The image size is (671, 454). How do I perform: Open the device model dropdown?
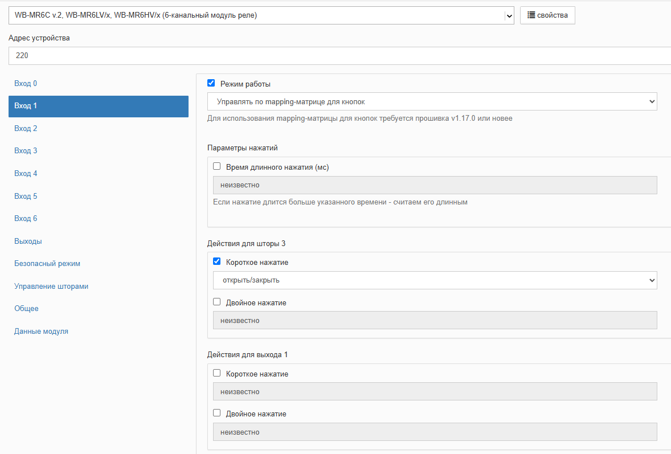261,15
